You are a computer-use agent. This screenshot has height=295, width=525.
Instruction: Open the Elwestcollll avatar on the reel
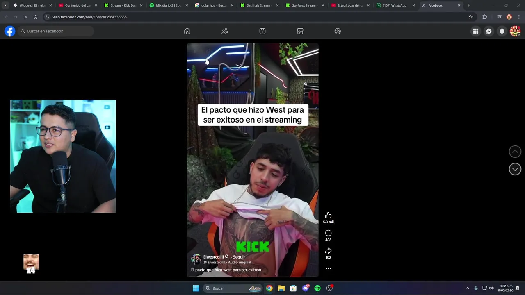pyautogui.click(x=196, y=259)
